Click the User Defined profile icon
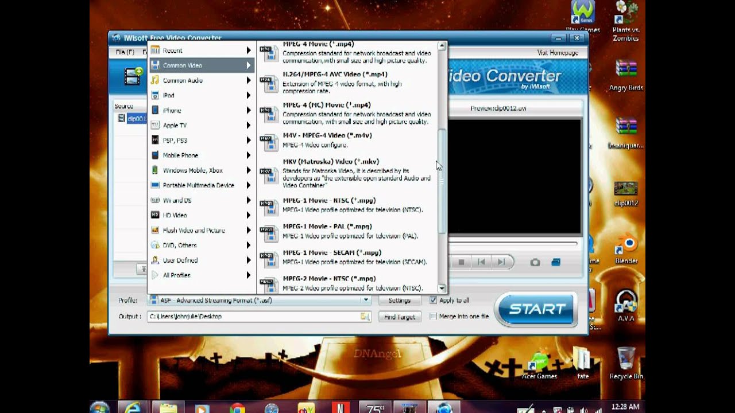The height and width of the screenshot is (413, 735). (x=155, y=260)
